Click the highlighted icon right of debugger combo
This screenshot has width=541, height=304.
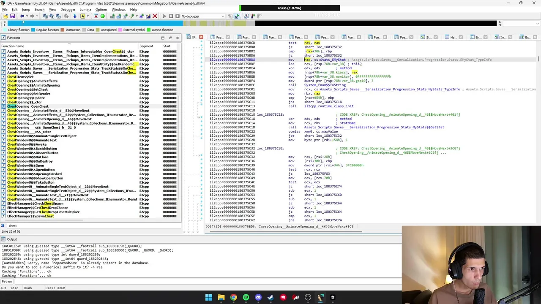point(237,16)
